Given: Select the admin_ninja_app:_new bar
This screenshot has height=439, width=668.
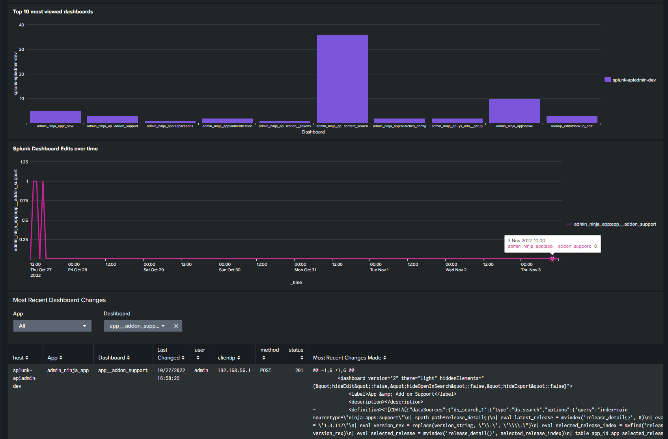Looking at the screenshot, I should [55, 117].
